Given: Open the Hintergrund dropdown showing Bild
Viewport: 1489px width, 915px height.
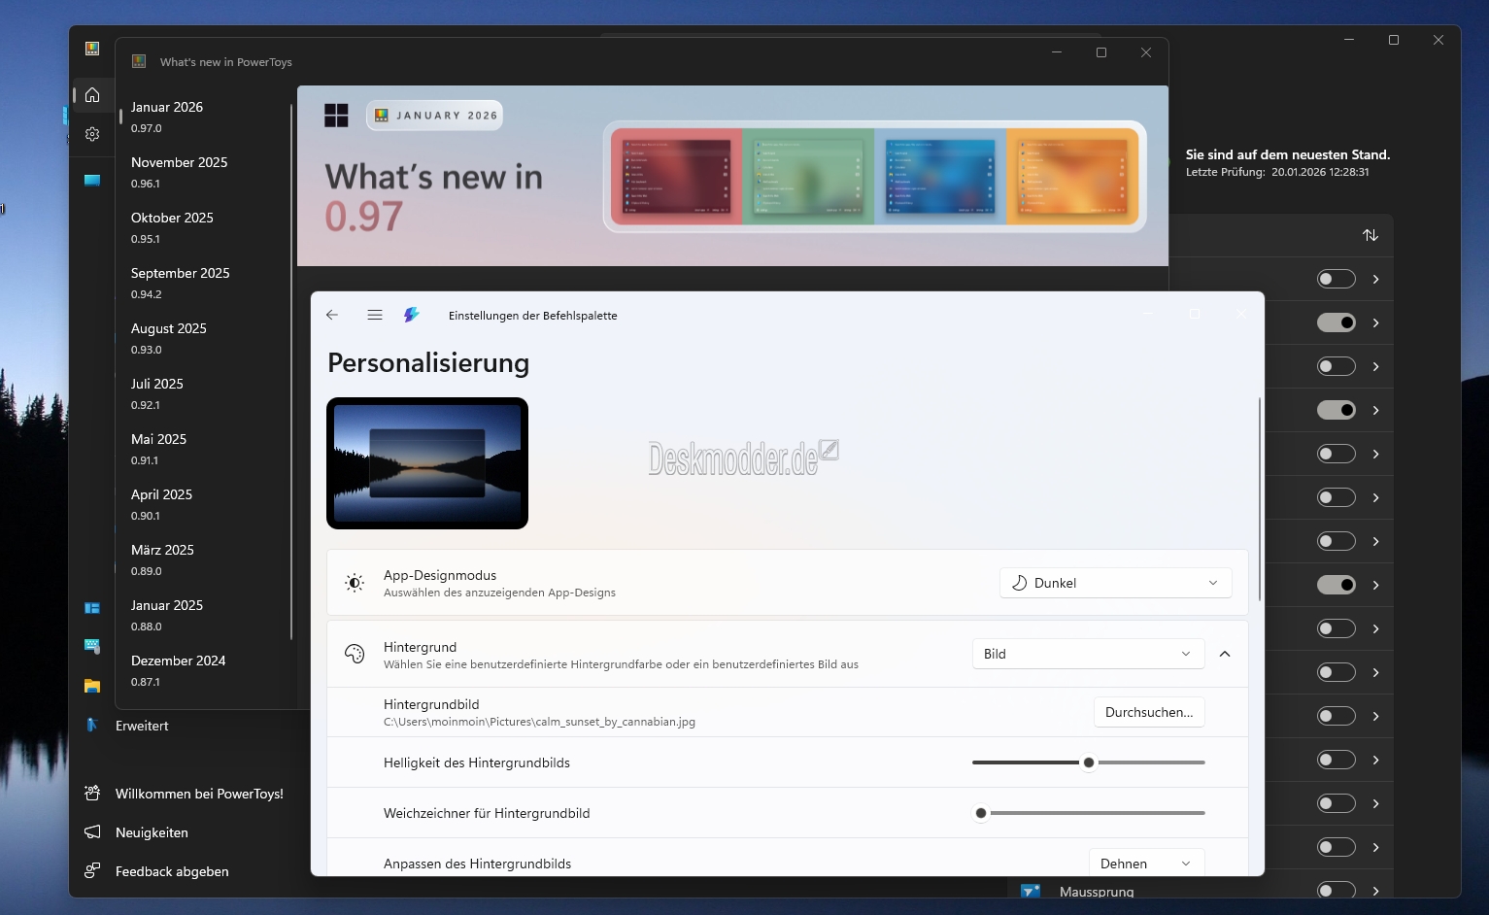Looking at the screenshot, I should click(1088, 654).
